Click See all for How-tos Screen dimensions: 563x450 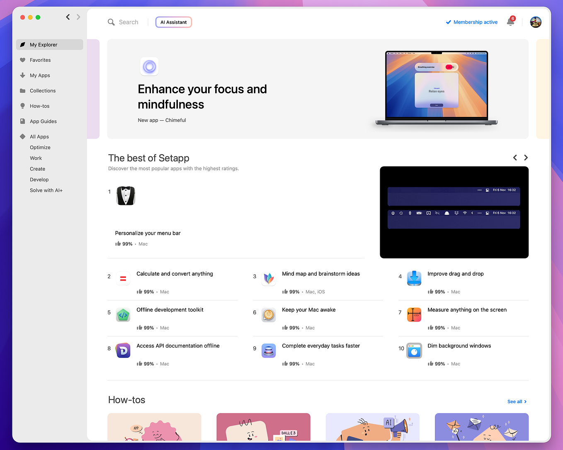(x=514, y=402)
